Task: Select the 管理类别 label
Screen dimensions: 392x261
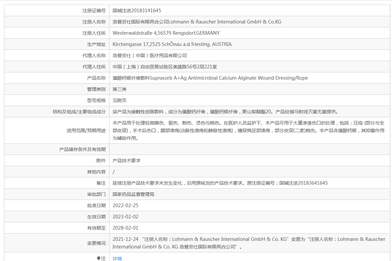Action: pos(96,89)
